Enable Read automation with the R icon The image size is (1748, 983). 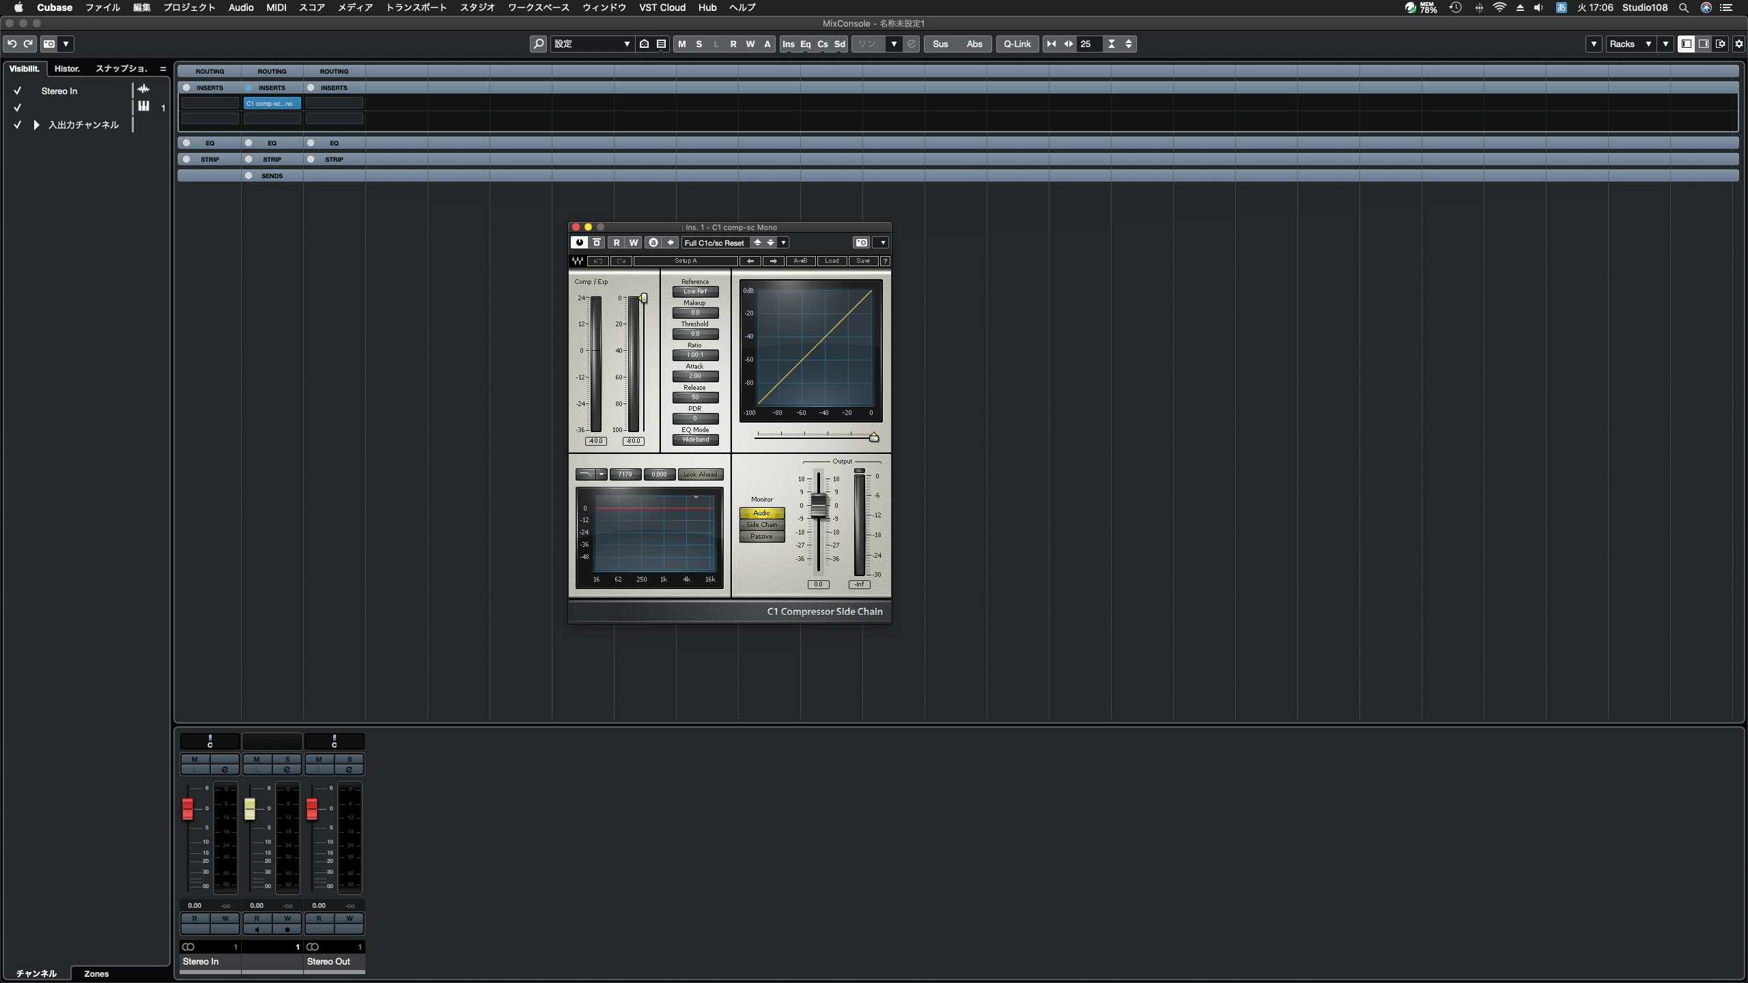616,242
